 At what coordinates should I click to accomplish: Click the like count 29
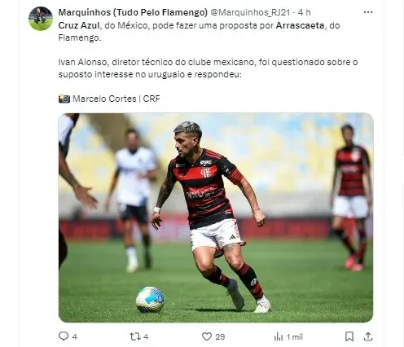coord(220,337)
